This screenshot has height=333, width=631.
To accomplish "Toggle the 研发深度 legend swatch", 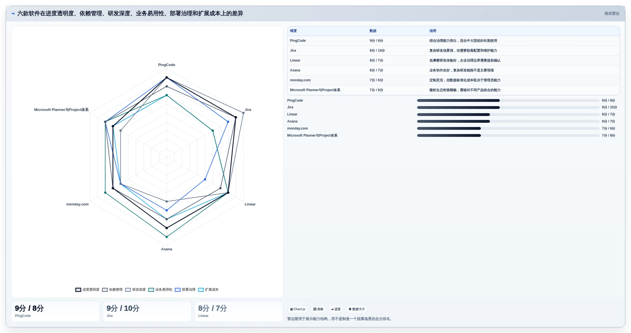I will point(128,290).
